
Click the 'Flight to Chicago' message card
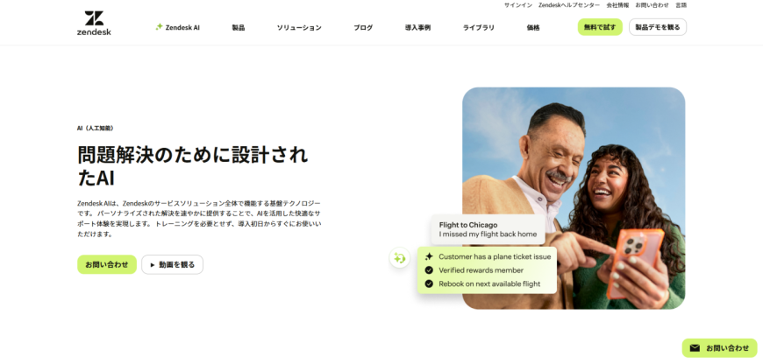tap(488, 229)
